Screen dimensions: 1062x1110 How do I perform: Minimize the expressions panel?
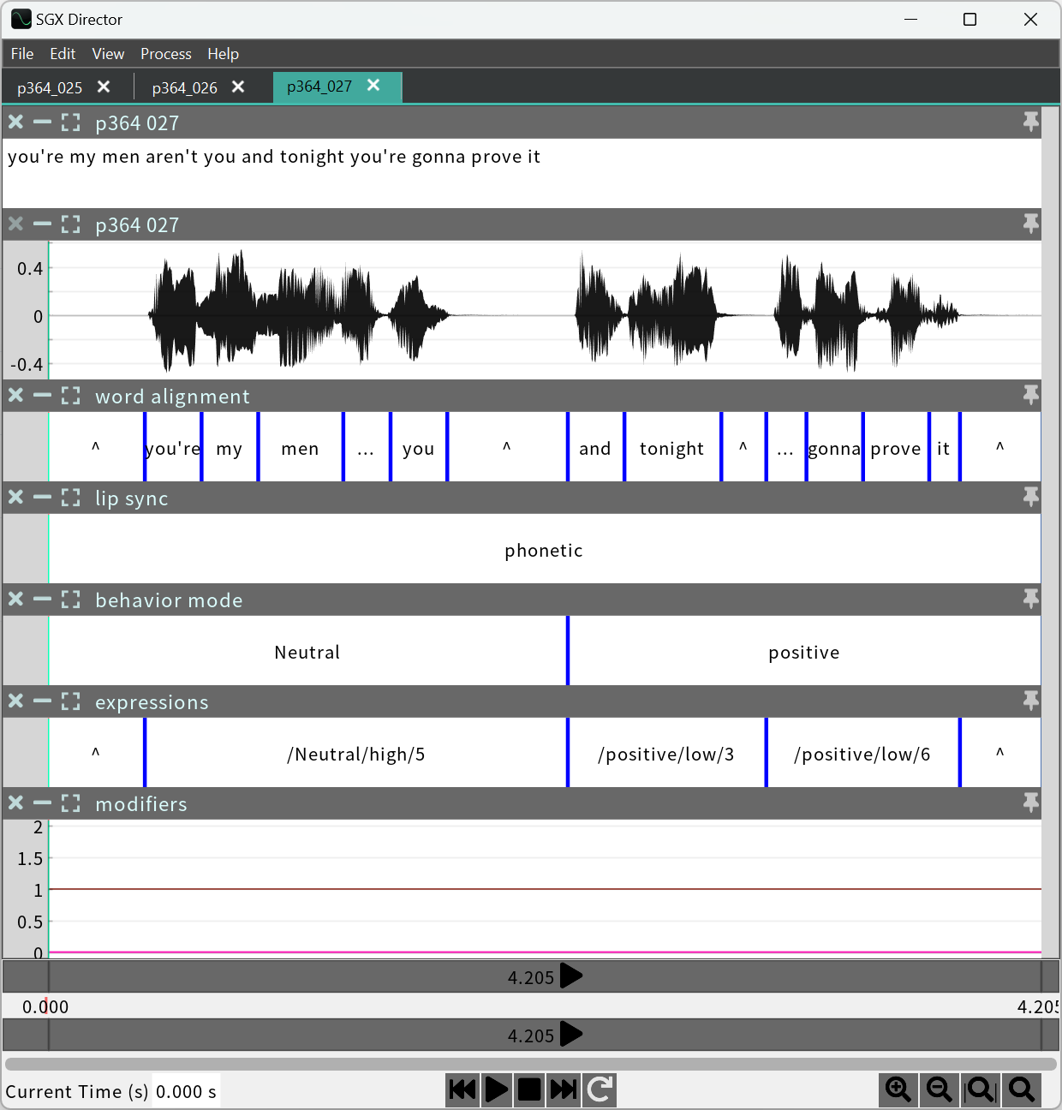42,701
